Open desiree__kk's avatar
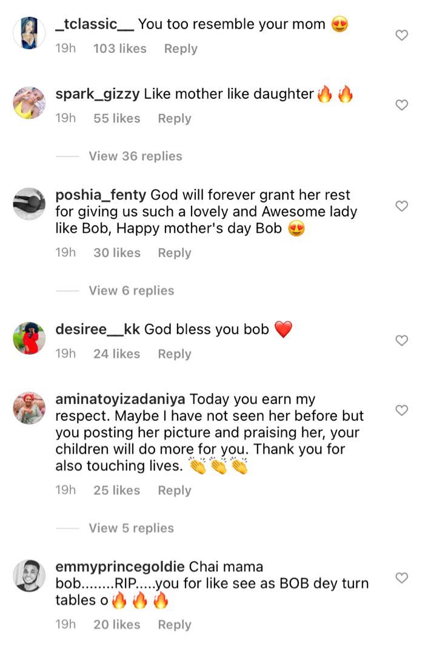This screenshot has height=655, width=431. coord(29,338)
